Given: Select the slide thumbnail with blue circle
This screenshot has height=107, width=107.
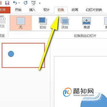Looking at the screenshot, I should coord(23,55).
